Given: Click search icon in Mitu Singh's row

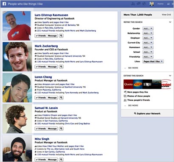Looking at the screenshot, I should (61, 159).
